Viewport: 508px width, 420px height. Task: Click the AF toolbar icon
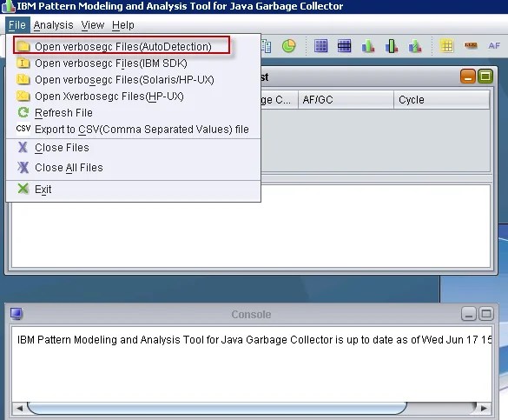494,46
